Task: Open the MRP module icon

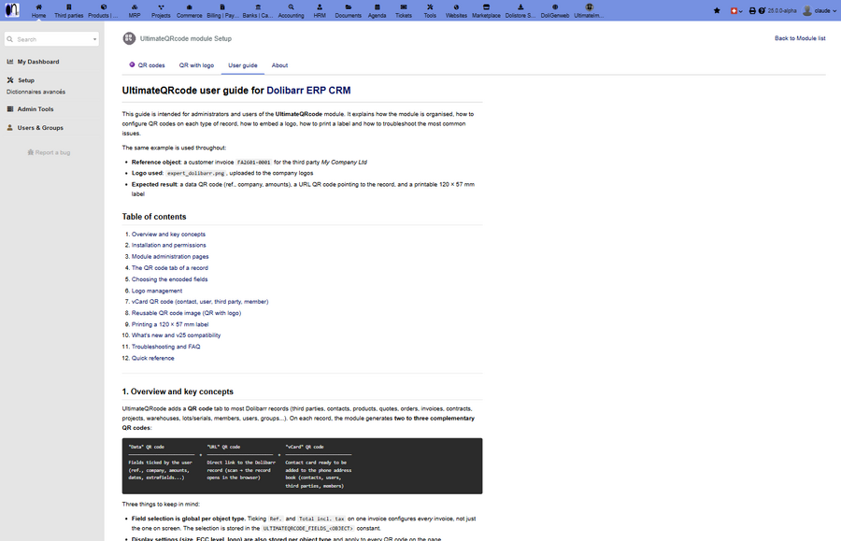Action: click(134, 7)
